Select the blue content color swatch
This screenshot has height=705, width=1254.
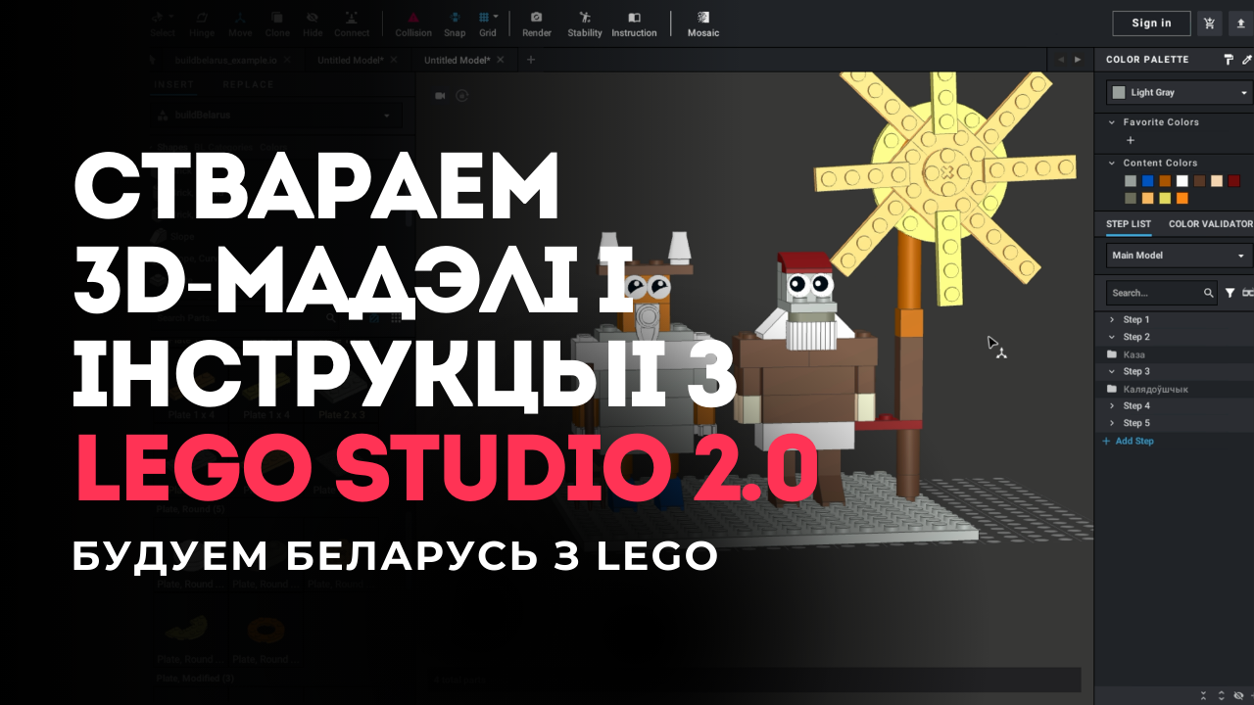pos(1147,181)
